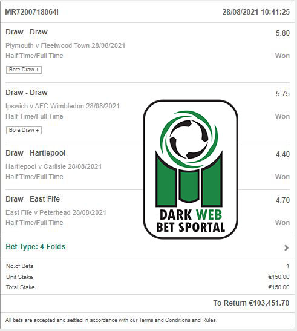Expand the Bet Type chevron arrow

[x=286, y=247]
